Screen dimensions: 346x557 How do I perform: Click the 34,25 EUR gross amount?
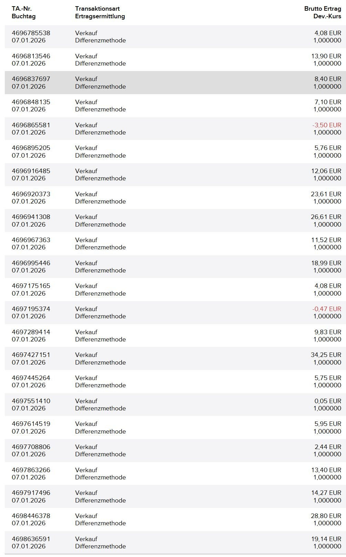326,355
